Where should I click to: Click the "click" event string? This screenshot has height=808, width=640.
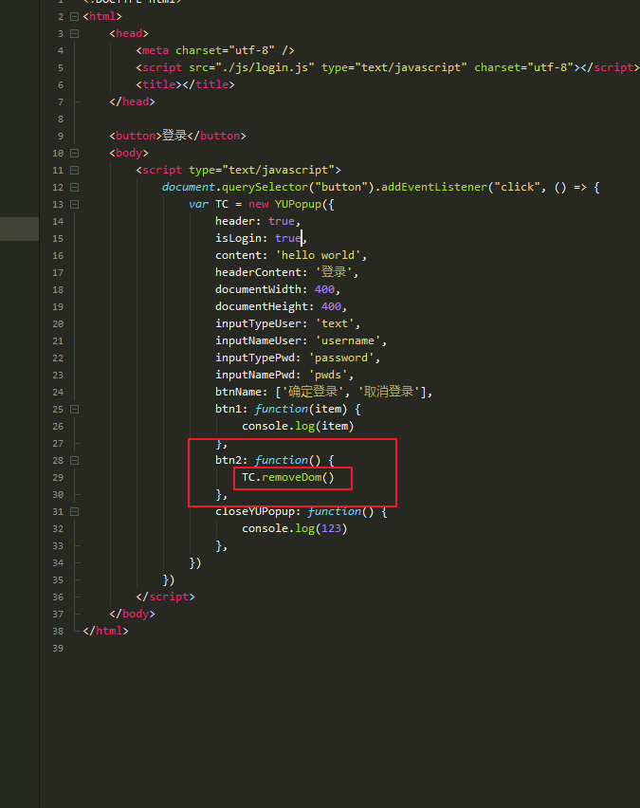click(x=517, y=187)
